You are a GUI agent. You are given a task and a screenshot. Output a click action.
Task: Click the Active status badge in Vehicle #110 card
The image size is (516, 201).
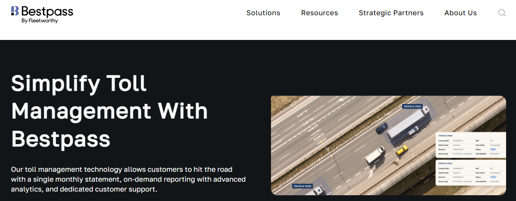tap(492, 177)
